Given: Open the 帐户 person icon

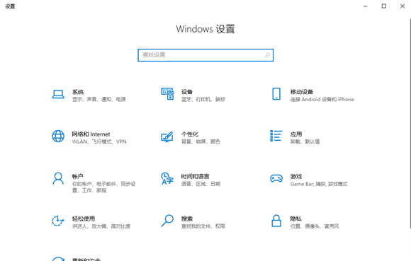Looking at the screenshot, I should (x=58, y=178).
